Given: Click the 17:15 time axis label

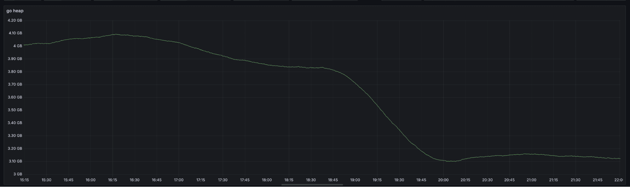Looking at the screenshot, I should coord(201,180).
